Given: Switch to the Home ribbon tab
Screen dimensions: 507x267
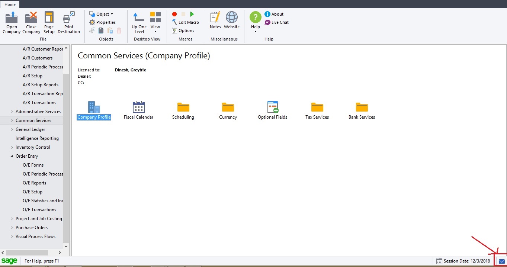Looking at the screenshot, I should (x=10, y=4).
